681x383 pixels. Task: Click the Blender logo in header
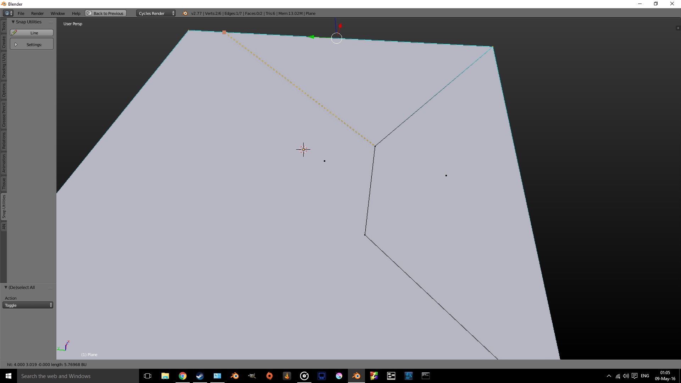point(185,13)
